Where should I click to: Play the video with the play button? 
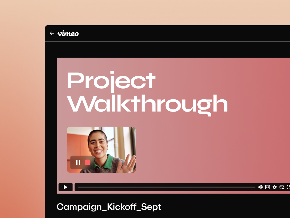coord(65,187)
